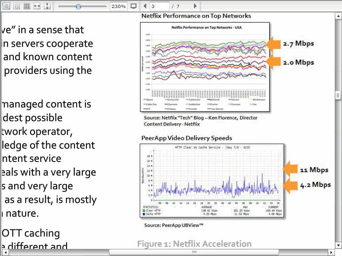The height and width of the screenshot is (256, 342).
Task: Click the vertical scrollbar up arrow
Action: [x=338, y=16]
